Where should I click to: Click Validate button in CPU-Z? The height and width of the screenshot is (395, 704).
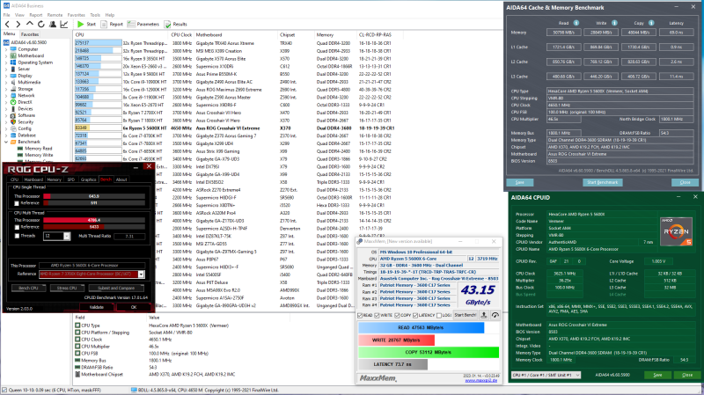[x=96, y=308]
